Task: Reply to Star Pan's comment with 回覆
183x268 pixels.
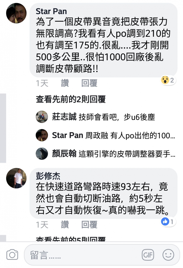Action: (89, 83)
